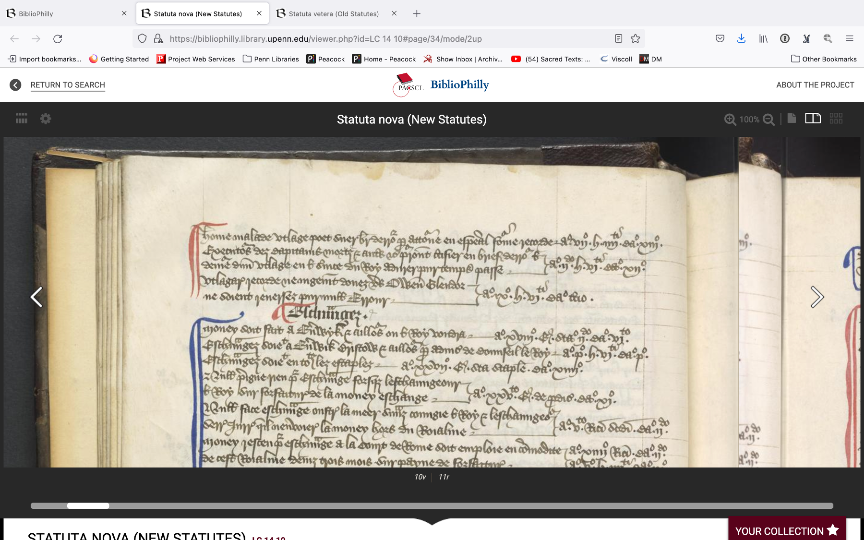
Task: Close the Statuta nova tab
Action: pos(259,13)
